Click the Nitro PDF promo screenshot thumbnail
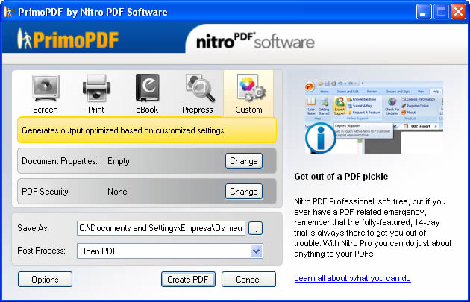Screen dimensions: 470x302 (374, 117)
